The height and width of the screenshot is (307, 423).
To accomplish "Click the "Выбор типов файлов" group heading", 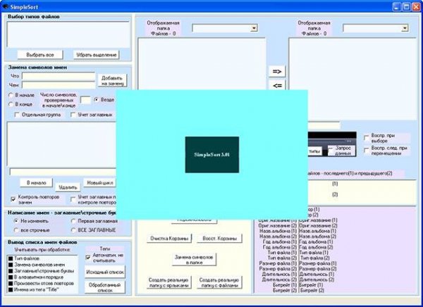I will tap(34, 16).
